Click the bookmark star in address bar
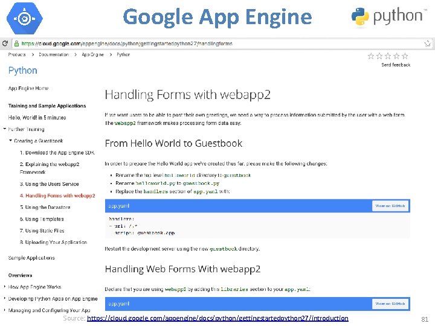Image resolution: width=435 pixels, height=326 pixels. pyautogui.click(x=427, y=43)
